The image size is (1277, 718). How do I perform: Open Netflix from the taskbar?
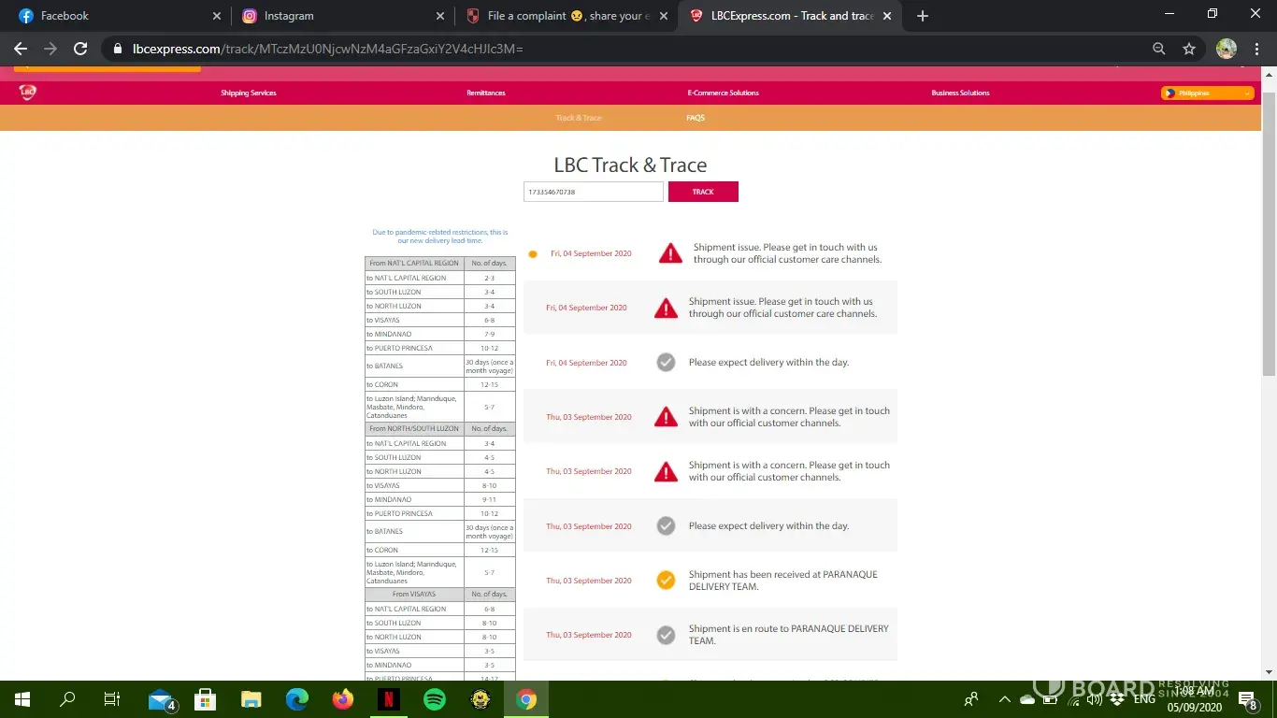389,699
